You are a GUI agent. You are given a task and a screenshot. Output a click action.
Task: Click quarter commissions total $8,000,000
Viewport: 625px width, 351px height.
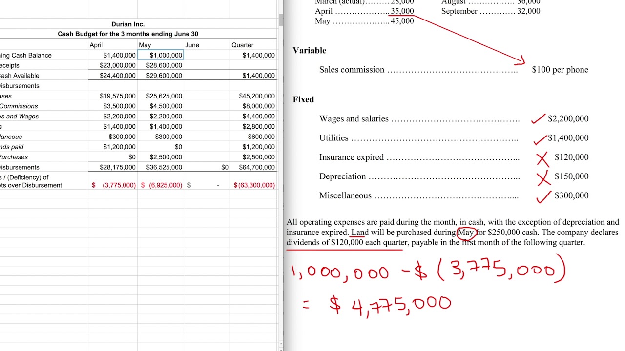tap(253, 106)
